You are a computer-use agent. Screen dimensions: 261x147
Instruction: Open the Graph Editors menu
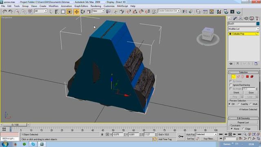[x=81, y=6]
